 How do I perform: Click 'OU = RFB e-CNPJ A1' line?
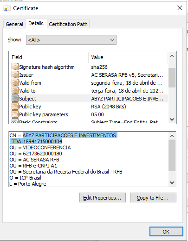33,166
